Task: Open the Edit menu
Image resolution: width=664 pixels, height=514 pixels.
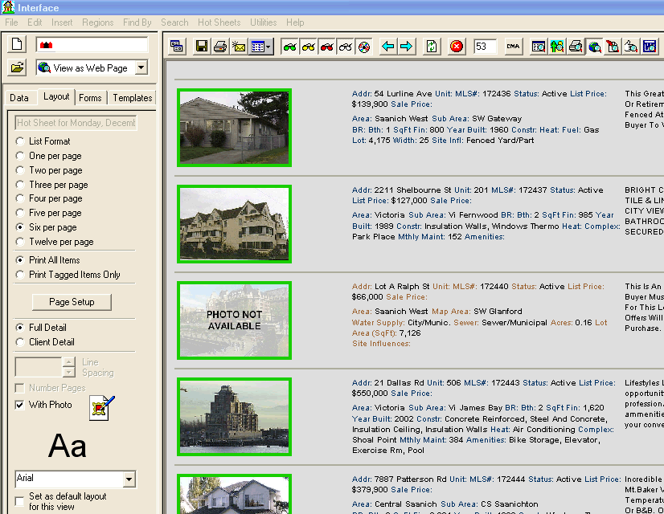Action: pyautogui.click(x=35, y=22)
